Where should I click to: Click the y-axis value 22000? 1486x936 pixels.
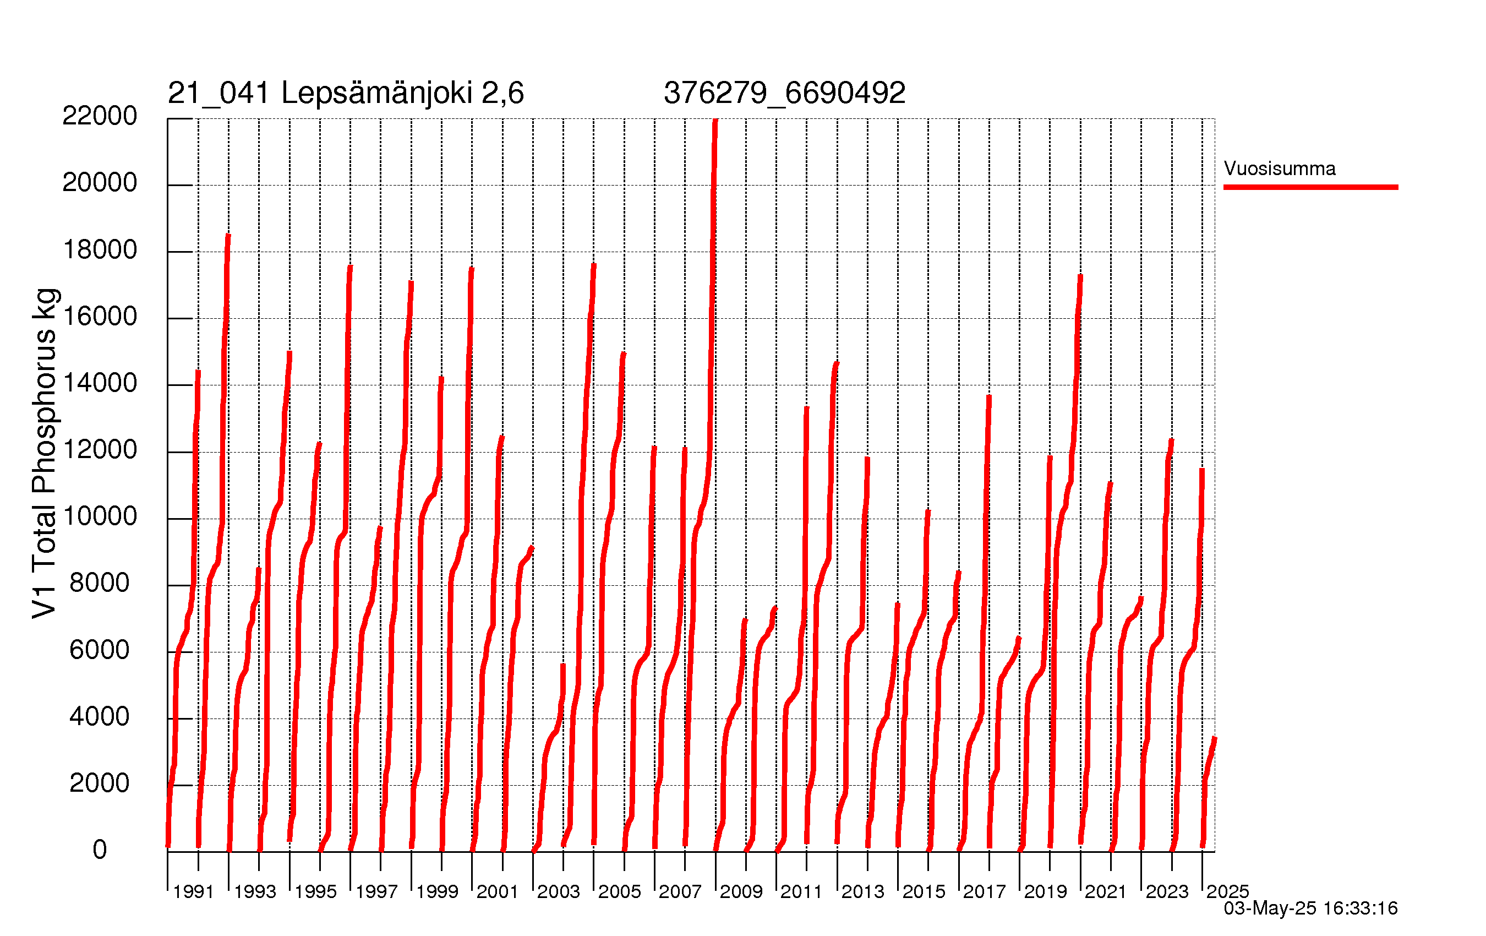pyautogui.click(x=100, y=116)
